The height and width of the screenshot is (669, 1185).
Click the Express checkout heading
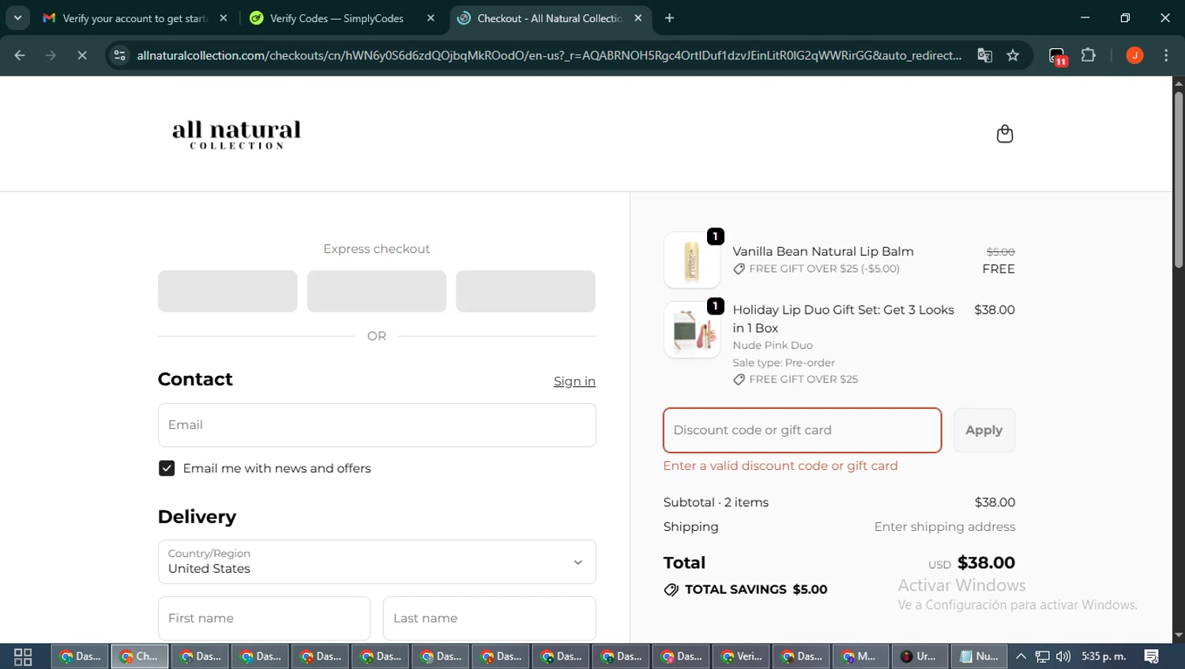[x=376, y=249]
